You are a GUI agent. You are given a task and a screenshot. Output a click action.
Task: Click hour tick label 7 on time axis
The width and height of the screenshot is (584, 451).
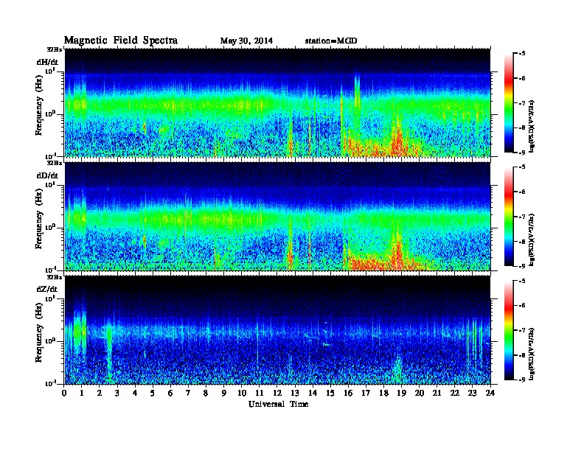pos(188,393)
